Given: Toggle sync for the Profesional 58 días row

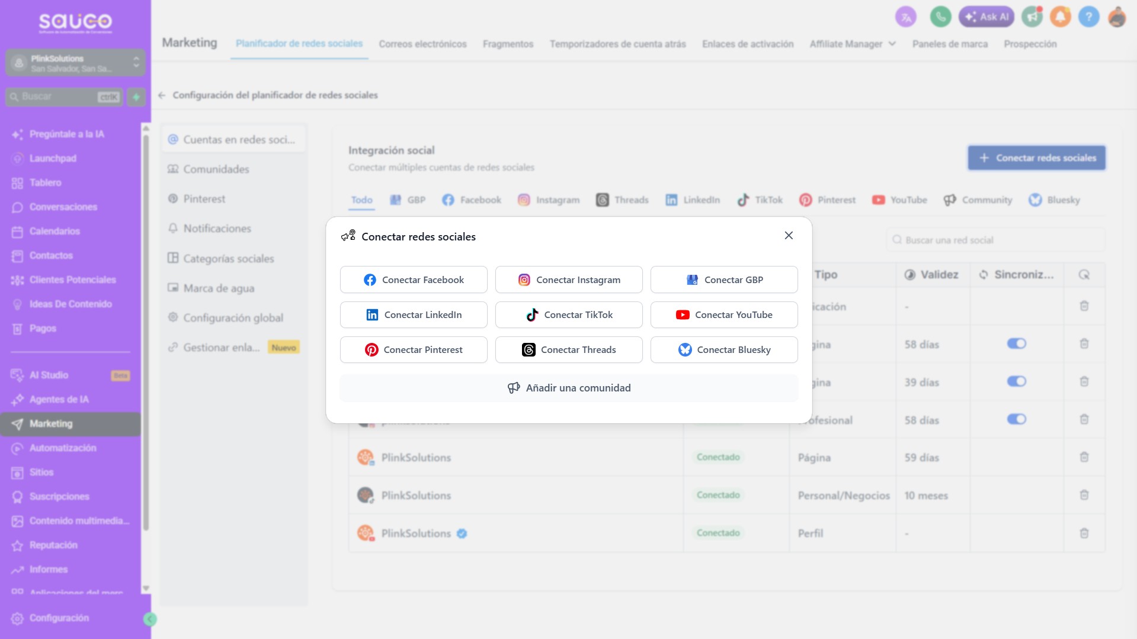Looking at the screenshot, I should pyautogui.click(x=1017, y=419).
